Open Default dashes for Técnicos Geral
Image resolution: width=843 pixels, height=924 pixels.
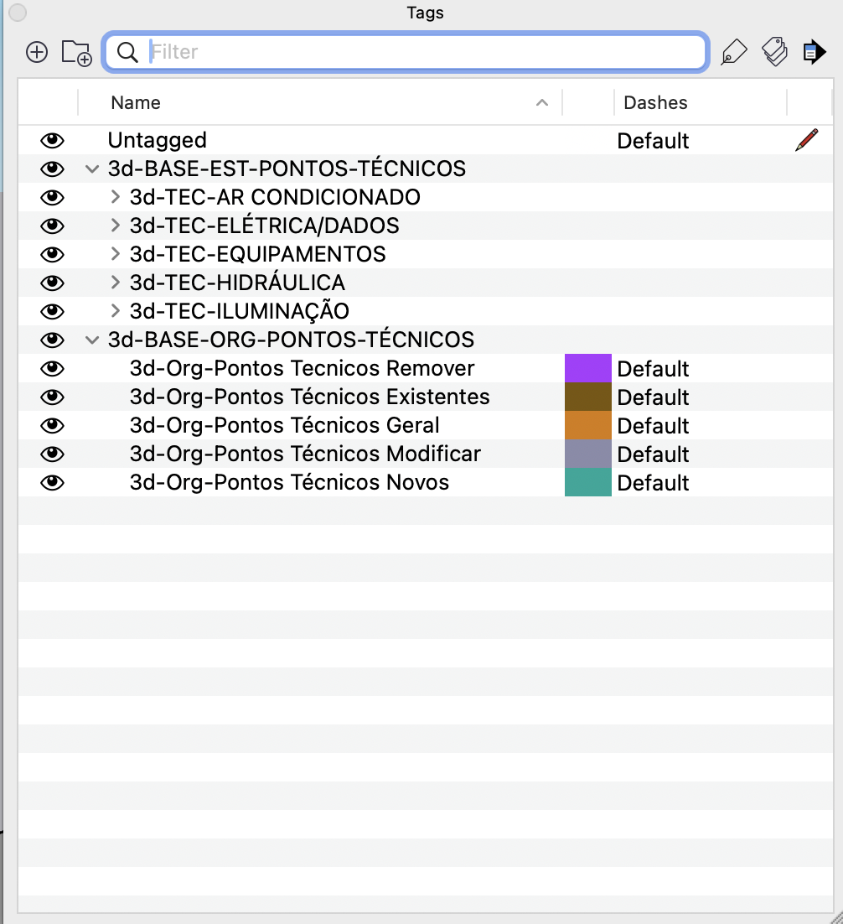(653, 426)
